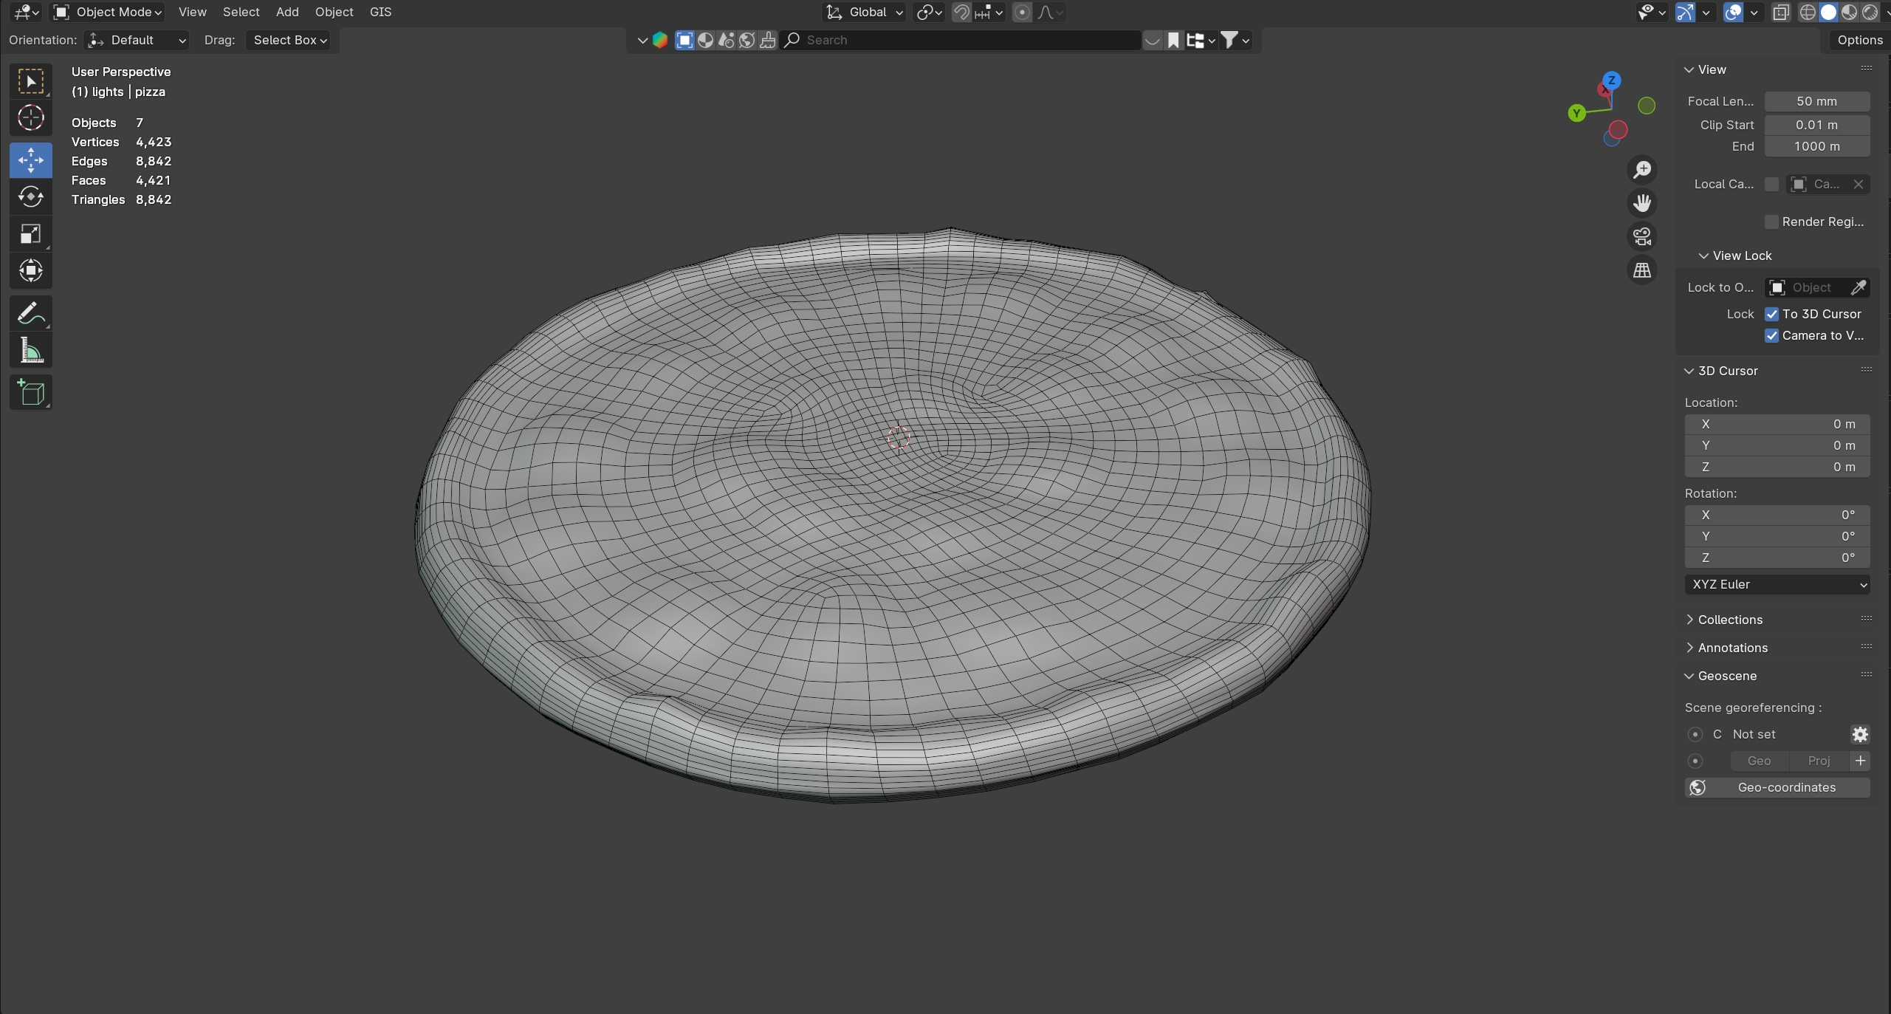
Task: Open XYZ Euler rotation mode dropdown
Action: [1777, 584]
